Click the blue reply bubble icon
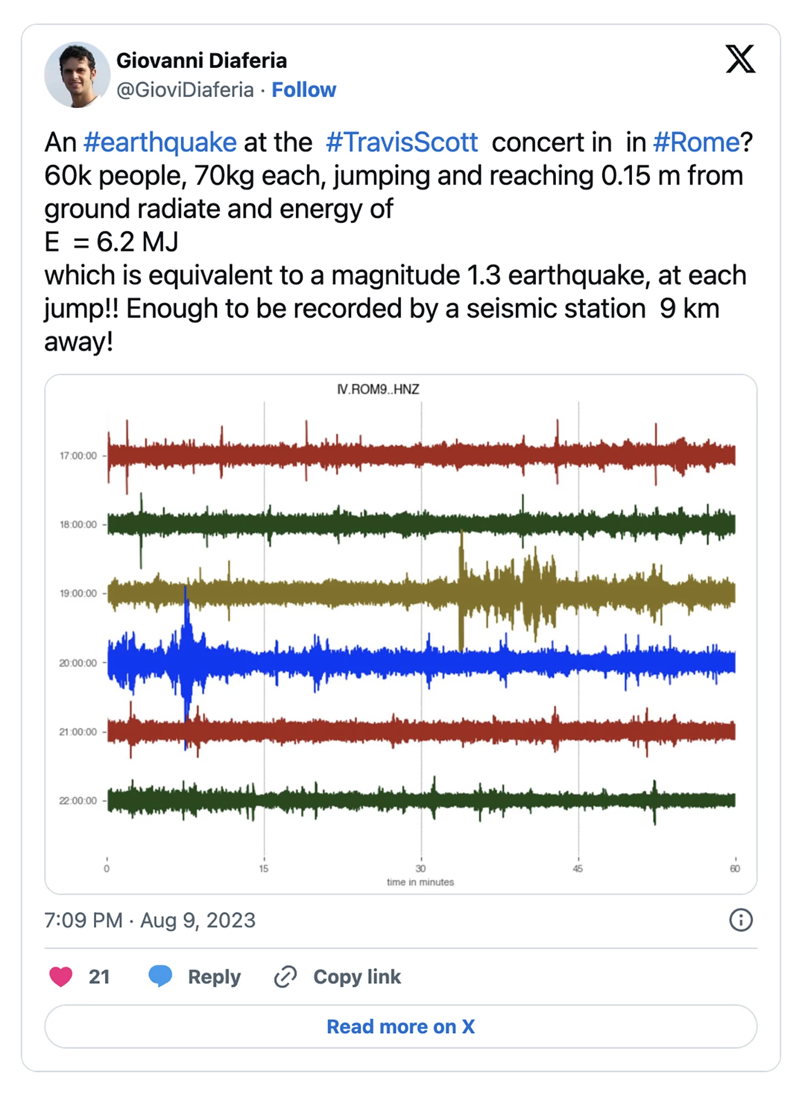 tap(160, 976)
